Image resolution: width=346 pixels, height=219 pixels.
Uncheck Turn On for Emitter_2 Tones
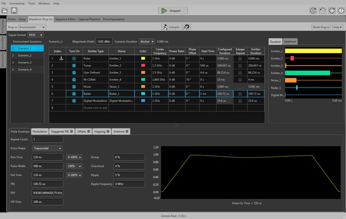[74, 66]
